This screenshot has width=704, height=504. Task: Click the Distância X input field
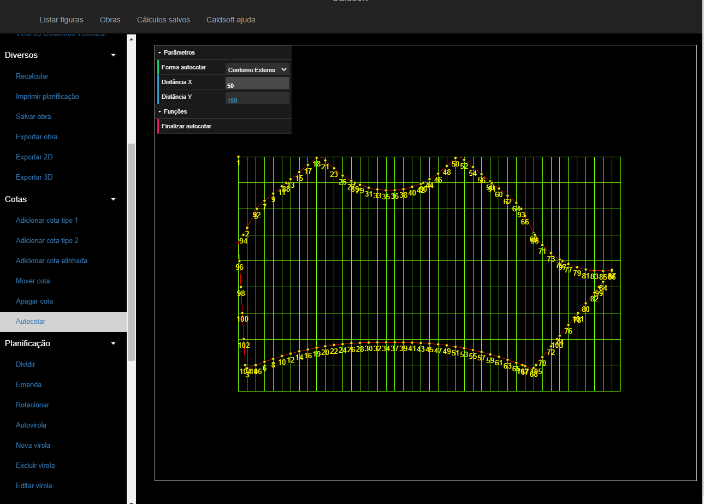(x=257, y=84)
